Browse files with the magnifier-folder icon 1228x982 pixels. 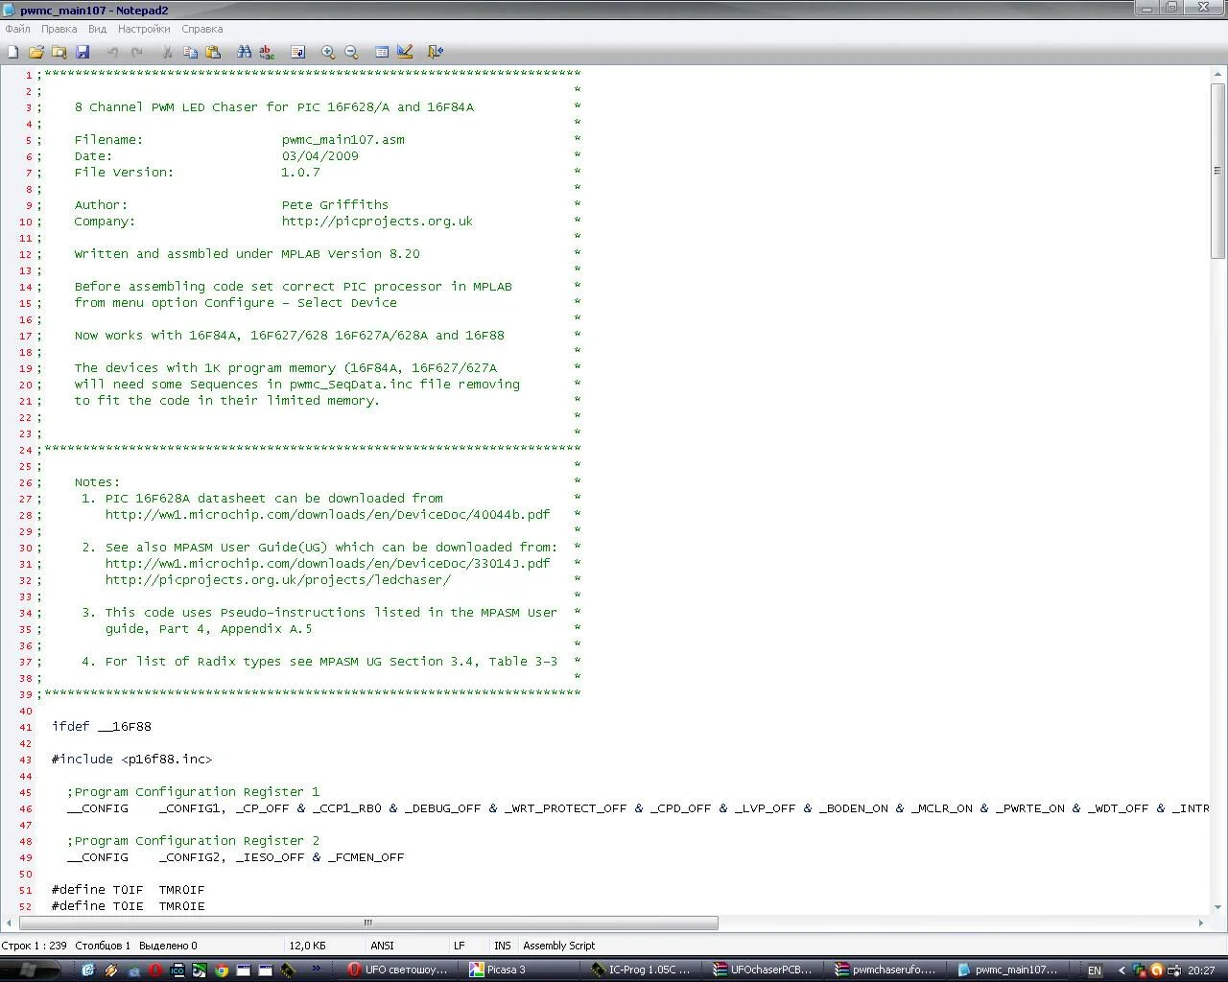(x=59, y=52)
